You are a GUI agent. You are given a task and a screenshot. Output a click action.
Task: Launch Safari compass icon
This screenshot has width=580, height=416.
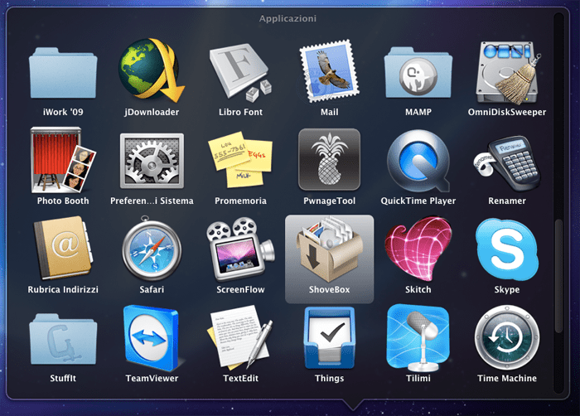(x=152, y=249)
